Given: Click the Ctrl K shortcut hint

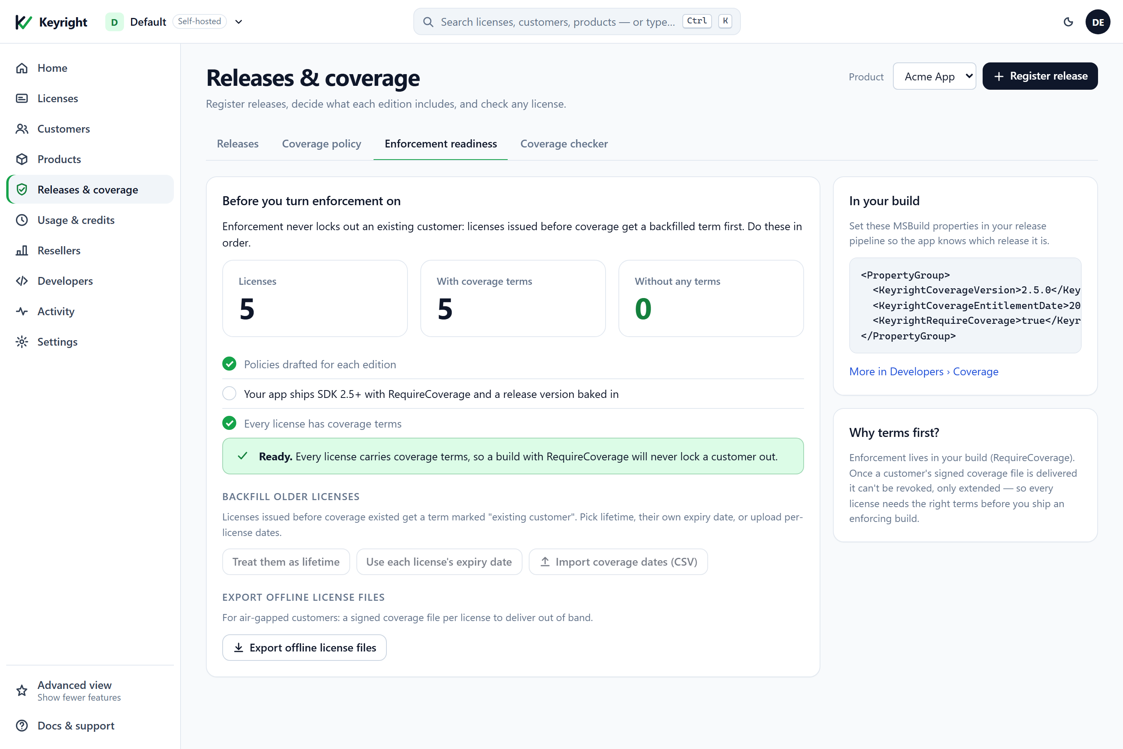Looking at the screenshot, I should pyautogui.click(x=707, y=21).
